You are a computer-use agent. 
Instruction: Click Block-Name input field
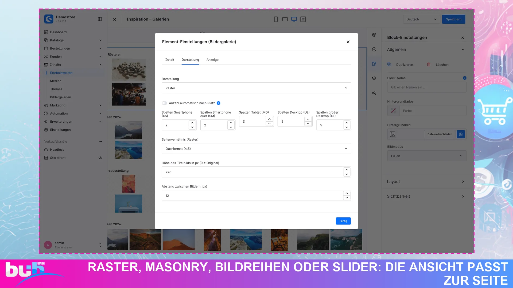tap(427, 87)
